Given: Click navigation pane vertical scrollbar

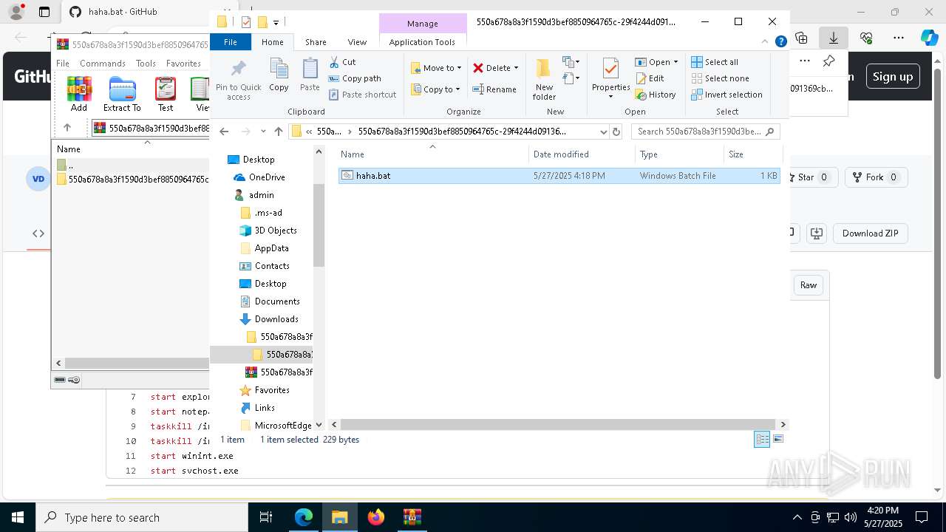Looking at the screenshot, I should click(x=319, y=225).
